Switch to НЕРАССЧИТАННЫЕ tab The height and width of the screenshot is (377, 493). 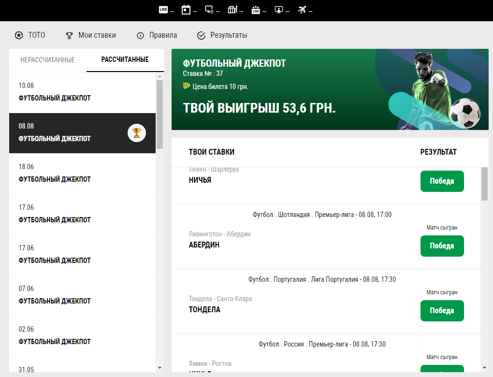[x=47, y=60]
